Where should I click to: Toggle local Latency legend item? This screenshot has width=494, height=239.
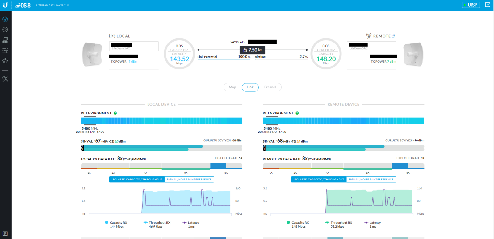(x=191, y=225)
